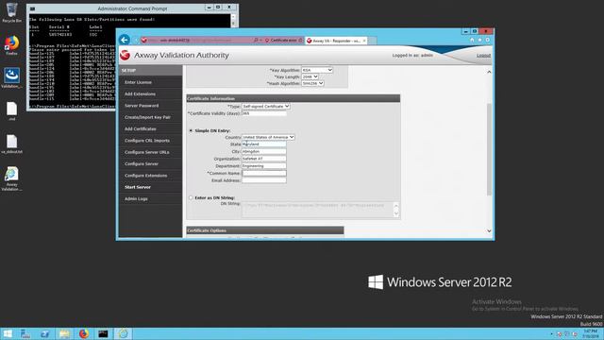Click the browser Home icon
Screen dimensions: 604x340
[472, 40]
